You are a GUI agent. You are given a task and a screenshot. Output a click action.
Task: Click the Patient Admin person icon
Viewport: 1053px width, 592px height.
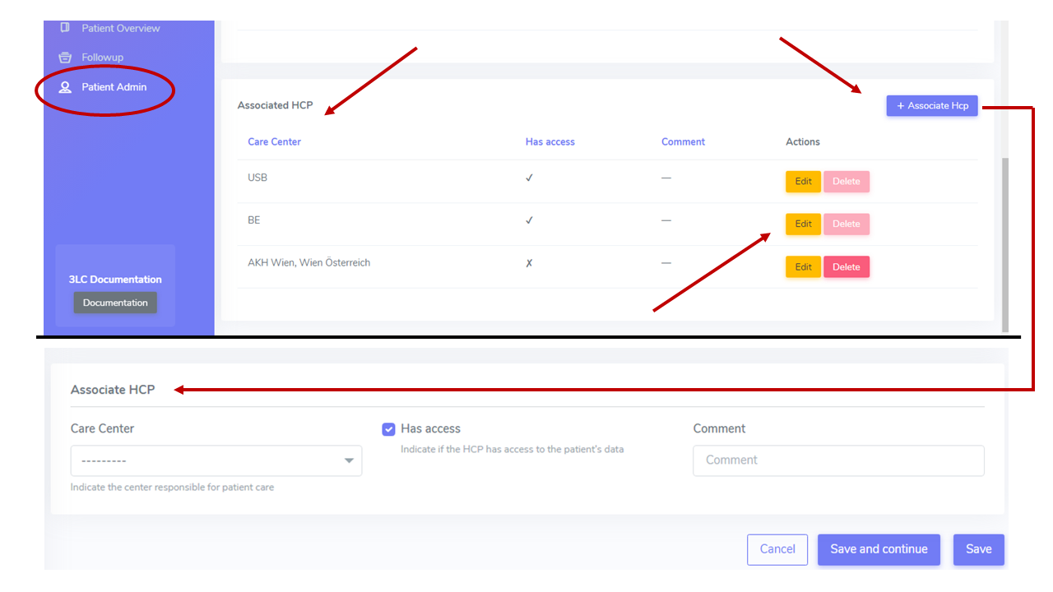(x=65, y=87)
